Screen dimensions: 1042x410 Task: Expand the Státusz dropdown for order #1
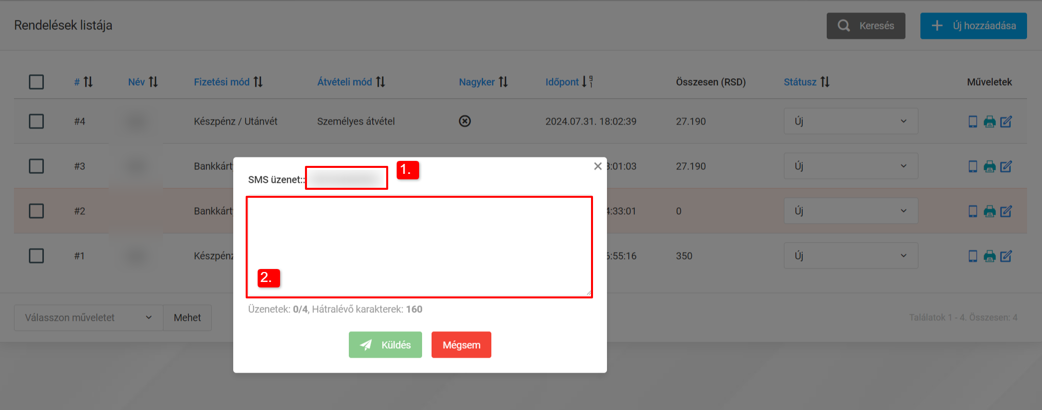[x=850, y=256]
